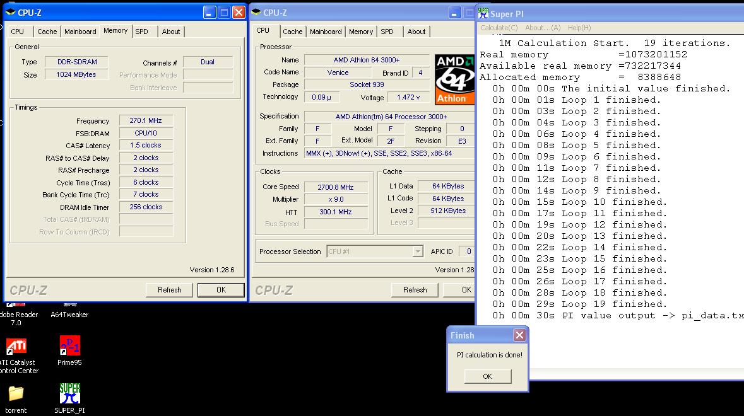Click processor Name field AMD Athlon 64 3000+
This screenshot has width=744, height=416.
(x=367, y=60)
